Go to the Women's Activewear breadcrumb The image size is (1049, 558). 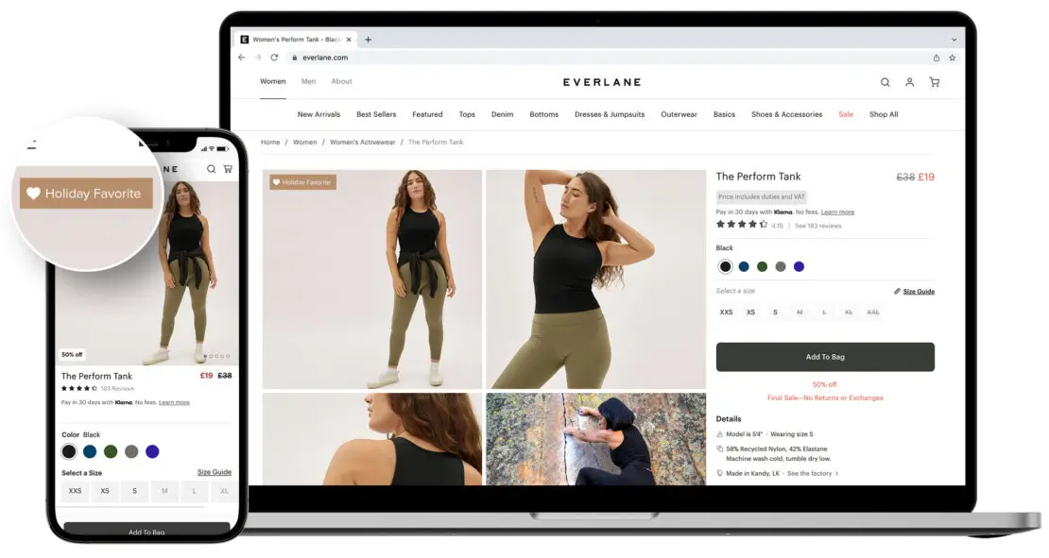(363, 142)
